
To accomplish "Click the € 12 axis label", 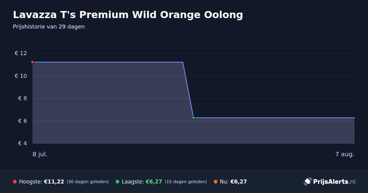I will [x=21, y=53].
